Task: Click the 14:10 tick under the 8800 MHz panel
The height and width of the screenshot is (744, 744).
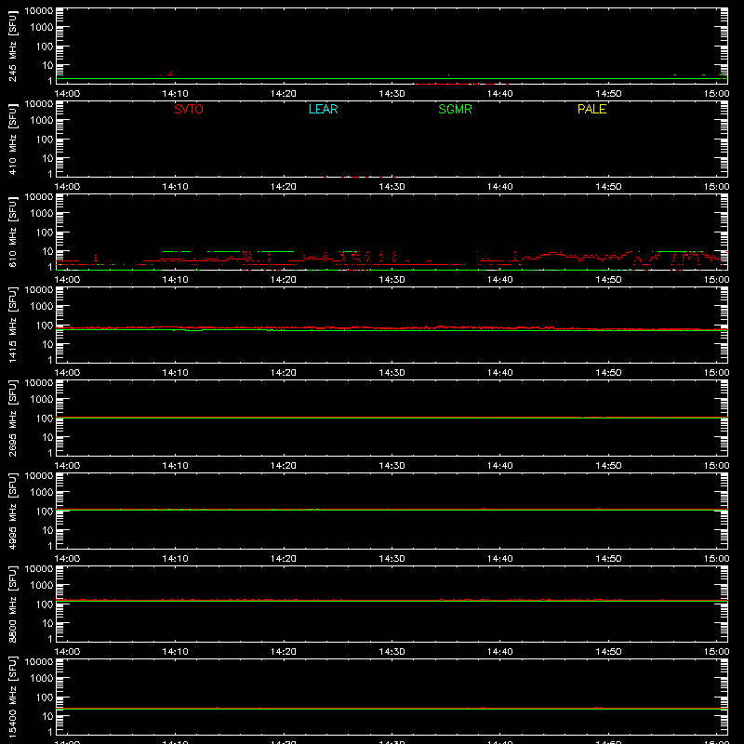Action: pyautogui.click(x=175, y=652)
